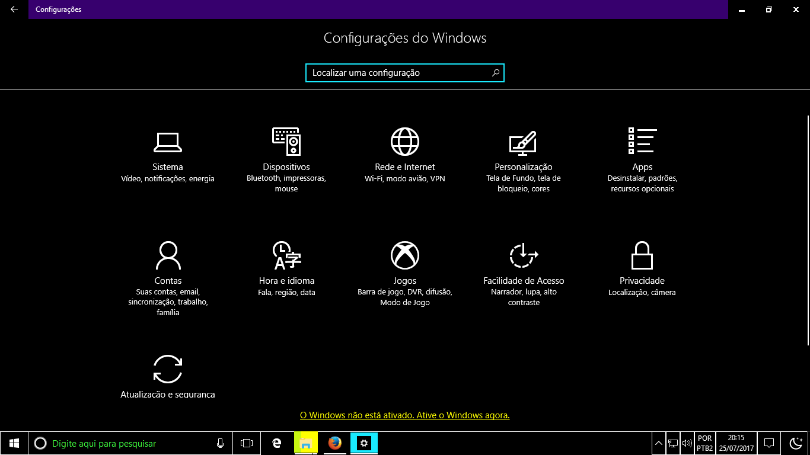Open the POR PTB2 language indicator
The width and height of the screenshot is (810, 455).
pyautogui.click(x=705, y=443)
